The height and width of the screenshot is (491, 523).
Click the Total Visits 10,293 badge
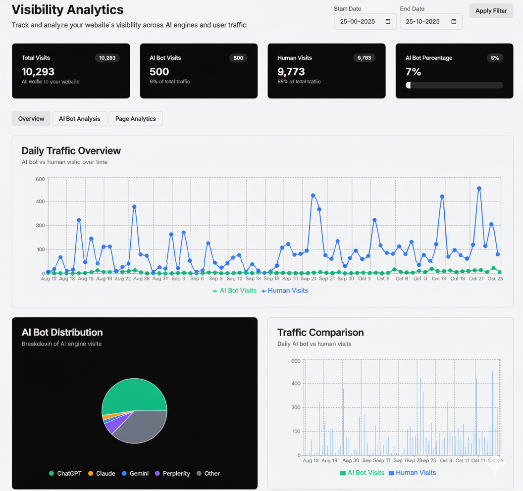[107, 58]
